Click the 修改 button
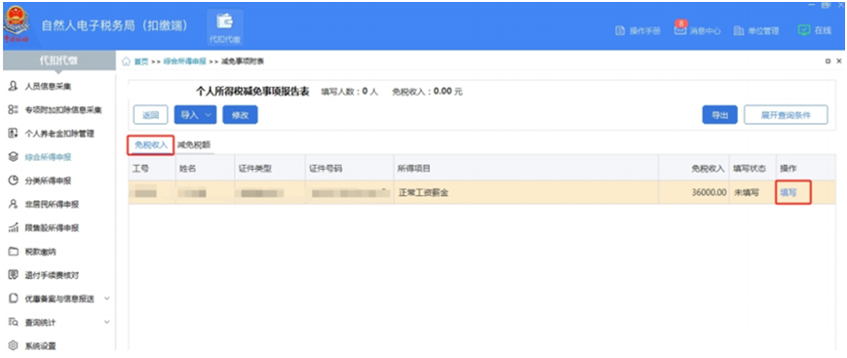This screenshot has height=358, width=847. pyautogui.click(x=241, y=115)
